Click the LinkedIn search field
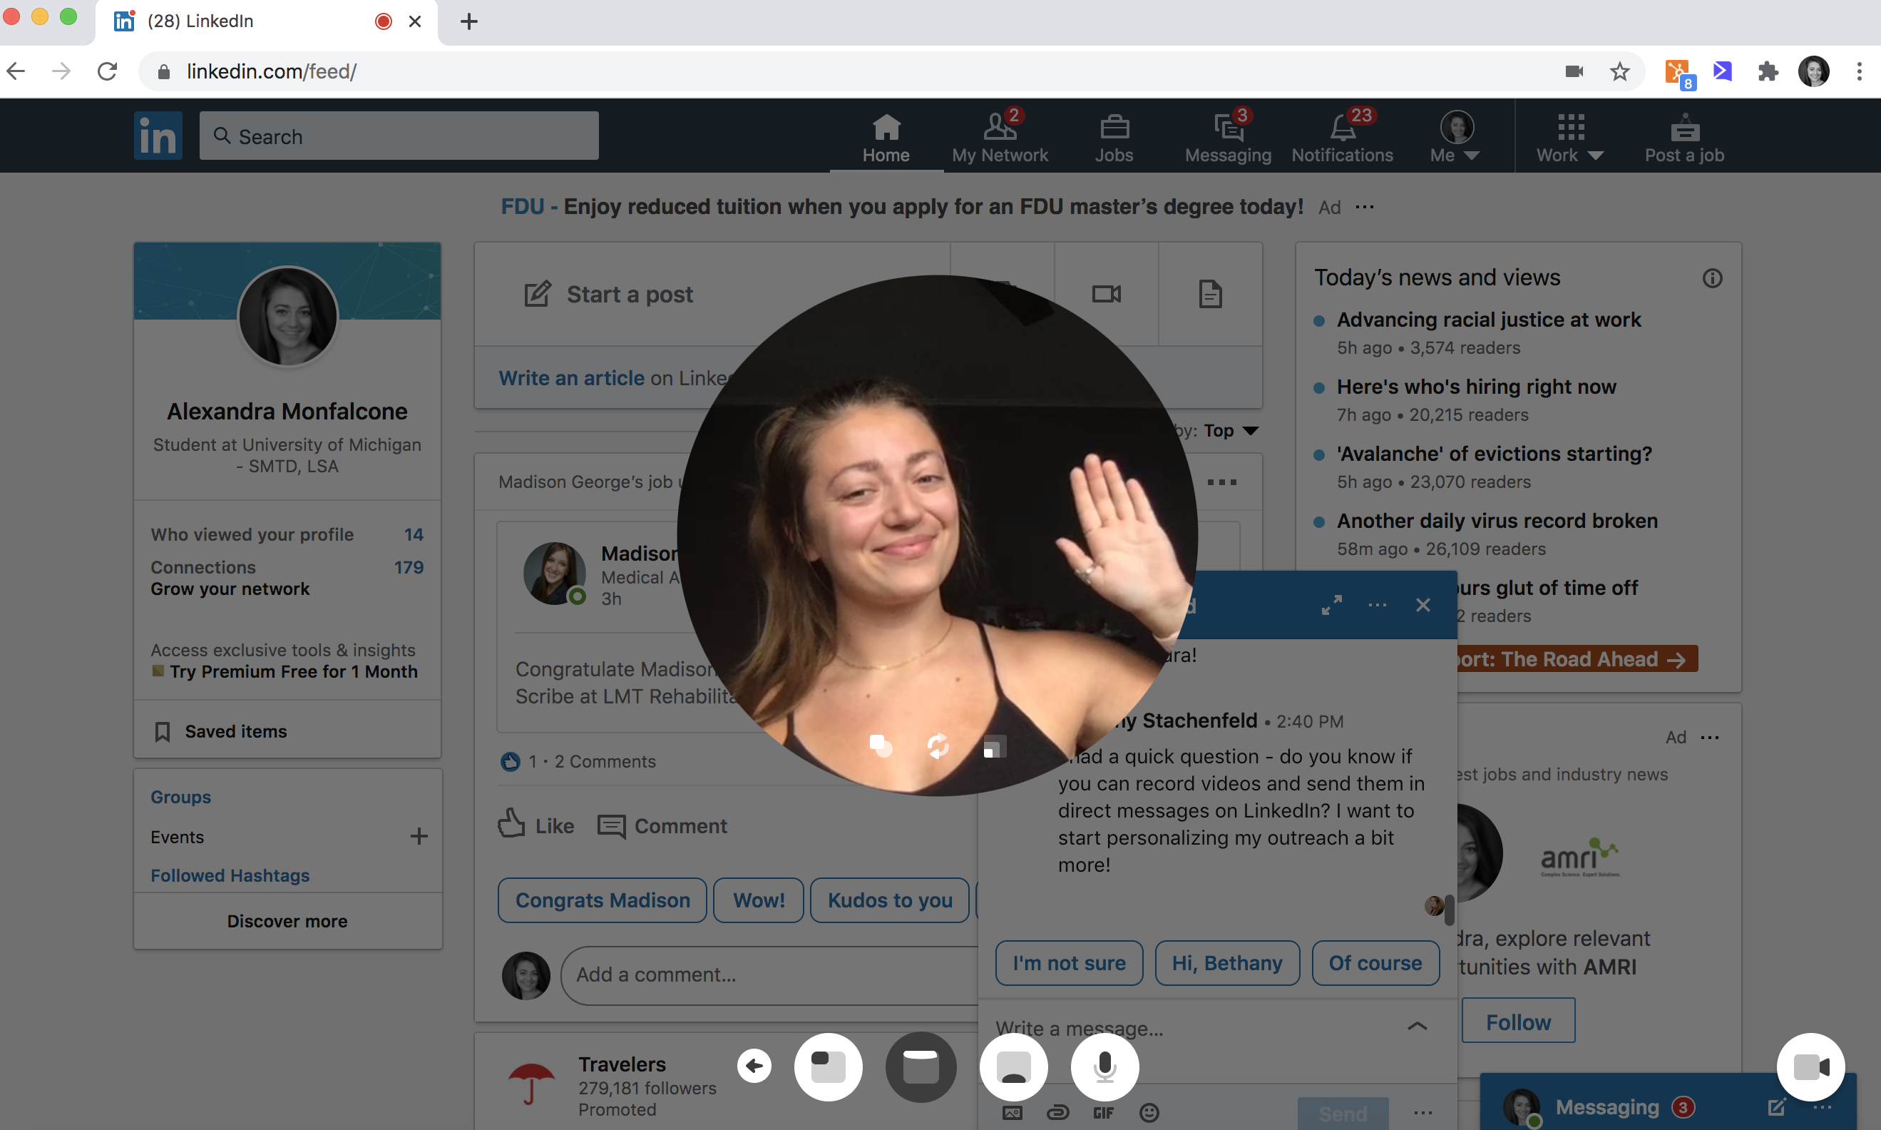The height and width of the screenshot is (1130, 1881). coord(399,136)
